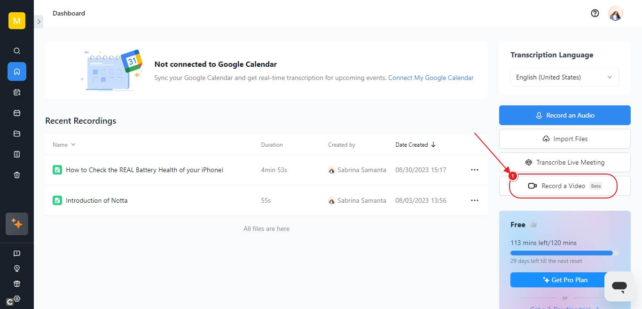This screenshot has width=642, height=309.
Task: Open the location pin sidebar icon
Action: pyautogui.click(x=17, y=269)
